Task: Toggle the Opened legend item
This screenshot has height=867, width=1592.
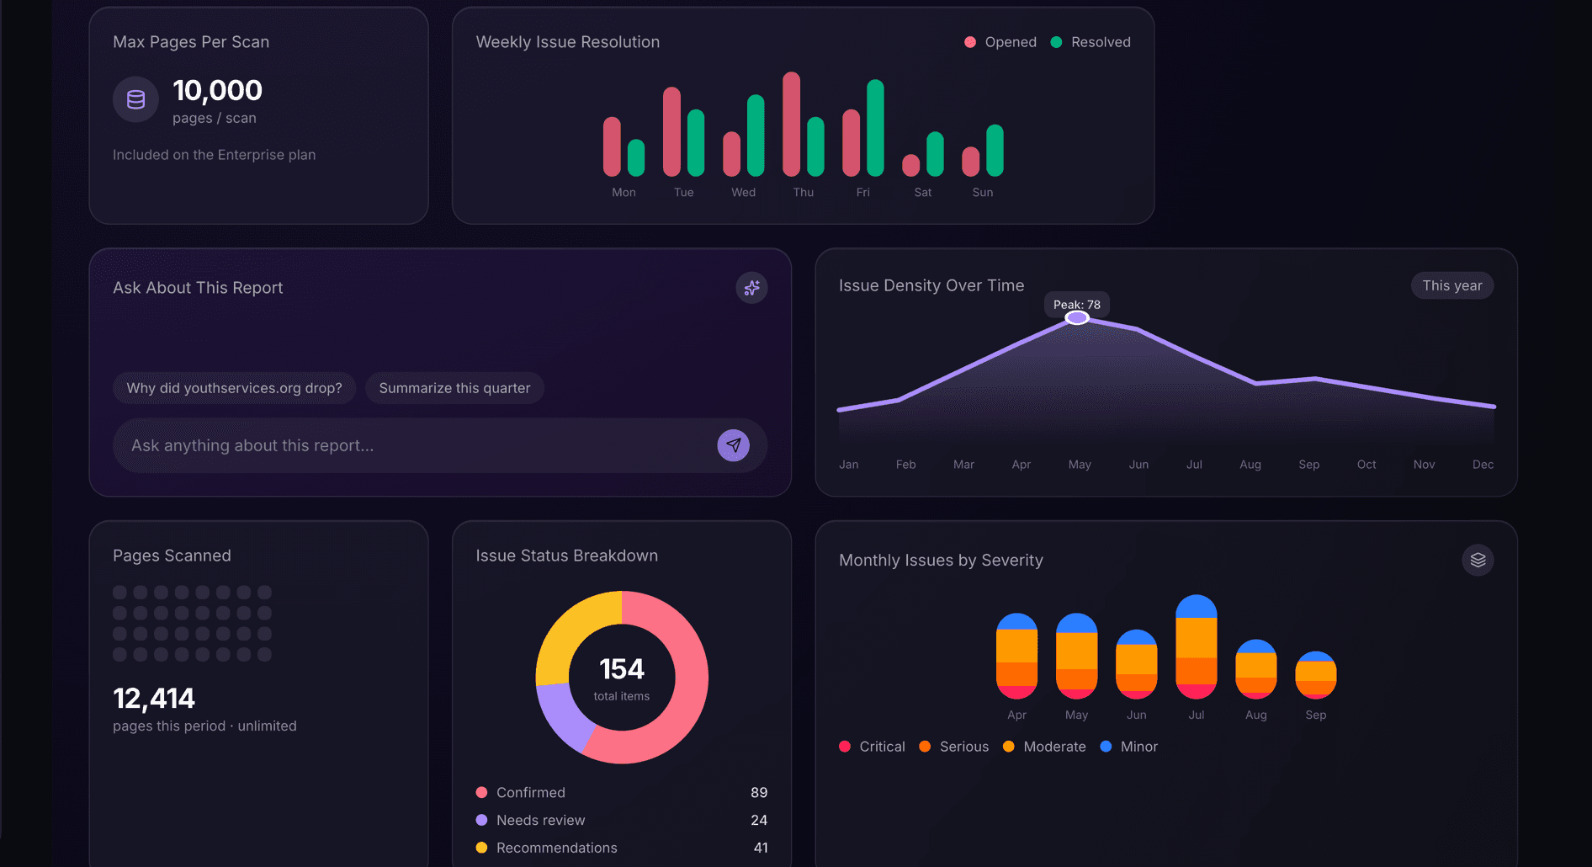Action: tap(1000, 42)
